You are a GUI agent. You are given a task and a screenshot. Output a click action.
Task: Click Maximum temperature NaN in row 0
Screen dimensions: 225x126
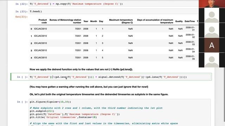(130, 29)
